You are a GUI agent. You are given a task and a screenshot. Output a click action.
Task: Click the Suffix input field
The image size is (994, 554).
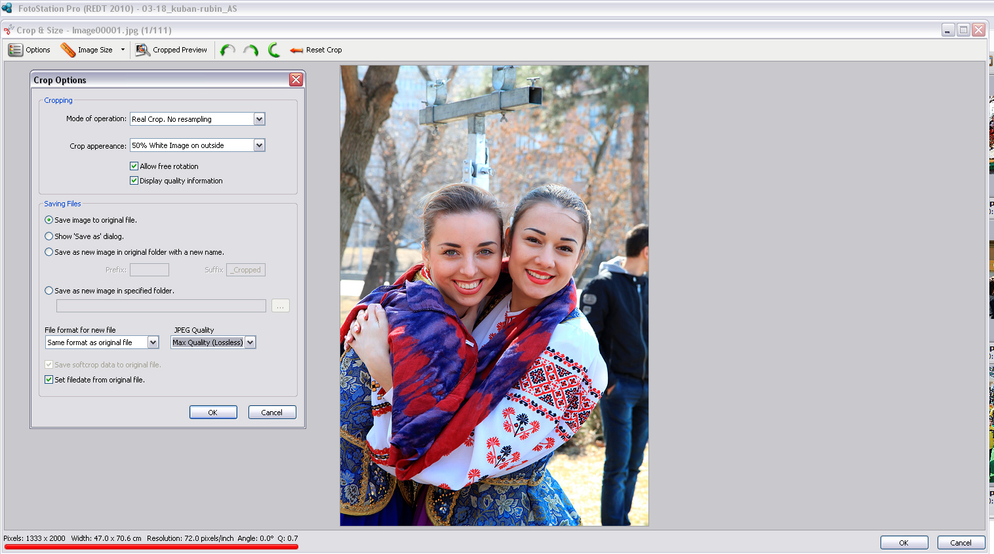[x=246, y=270]
